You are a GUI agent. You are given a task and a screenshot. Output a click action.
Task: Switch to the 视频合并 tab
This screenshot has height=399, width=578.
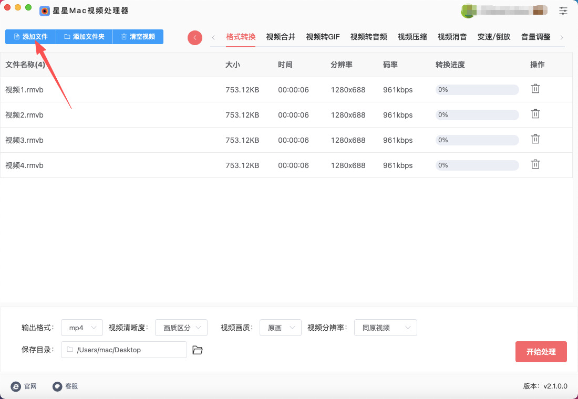281,37
